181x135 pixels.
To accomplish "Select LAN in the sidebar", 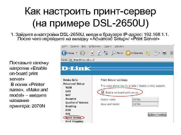I will (68, 91).
